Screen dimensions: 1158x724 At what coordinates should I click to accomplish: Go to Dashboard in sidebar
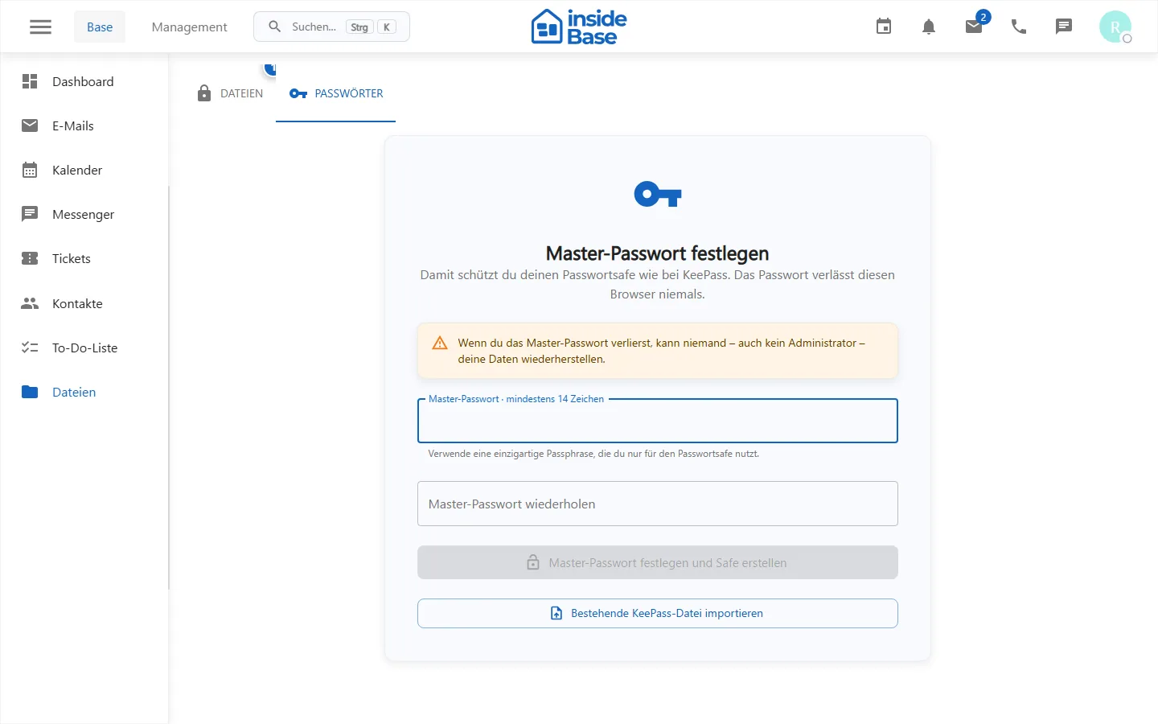[84, 81]
